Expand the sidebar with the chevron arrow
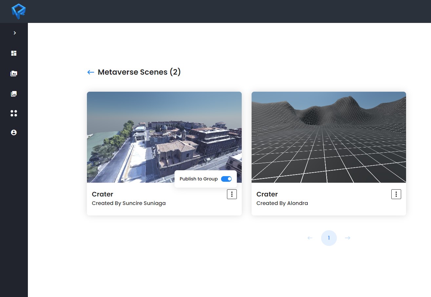 14,33
